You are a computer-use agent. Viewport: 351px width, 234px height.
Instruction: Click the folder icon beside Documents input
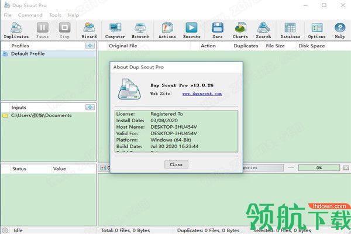[x=5, y=116]
